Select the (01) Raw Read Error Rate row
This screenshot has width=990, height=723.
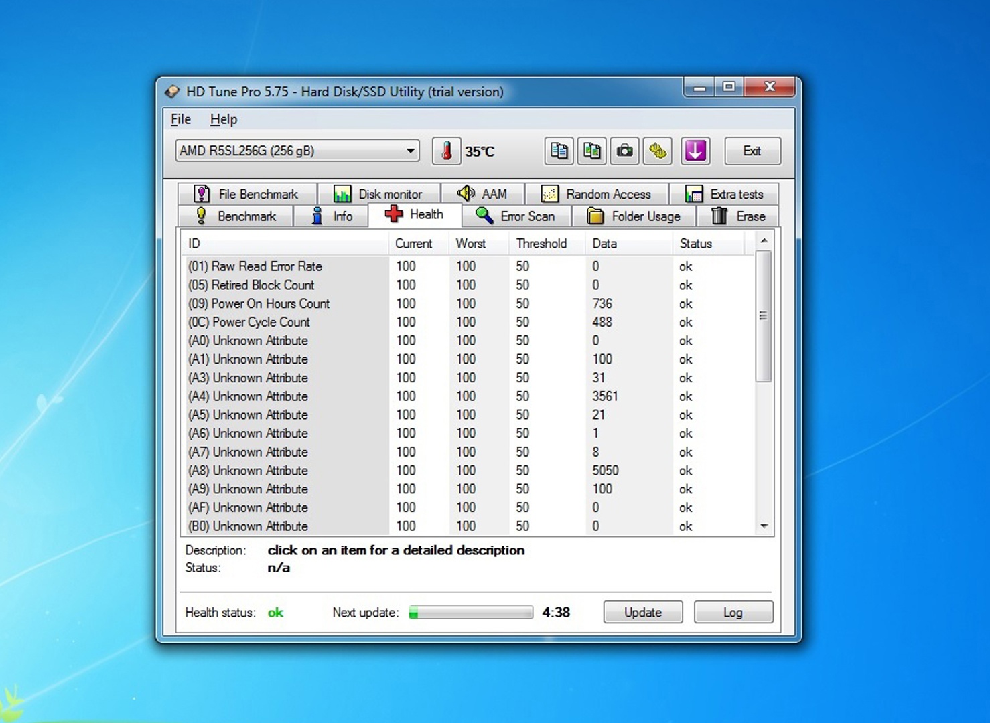click(x=468, y=266)
